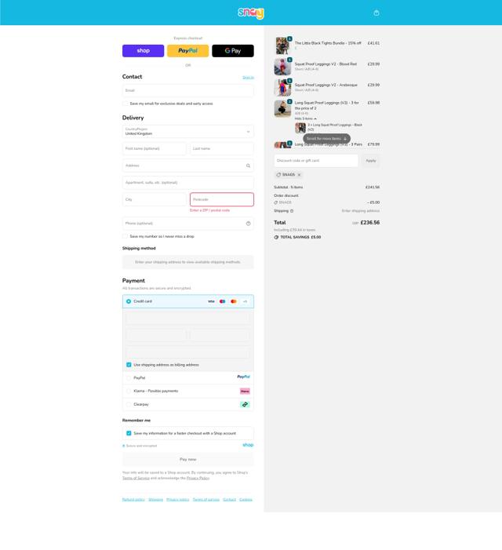The image size is (502, 550).
Task: Open the Country/Region dropdown
Action: pos(188,132)
